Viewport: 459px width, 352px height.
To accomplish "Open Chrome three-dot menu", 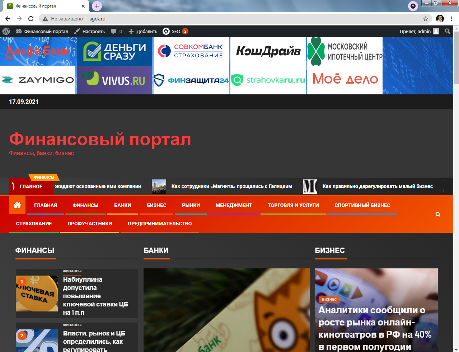I will click(x=451, y=19).
